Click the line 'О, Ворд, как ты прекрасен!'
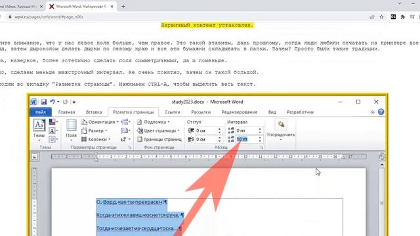The image size is (420, 236). coord(132,202)
